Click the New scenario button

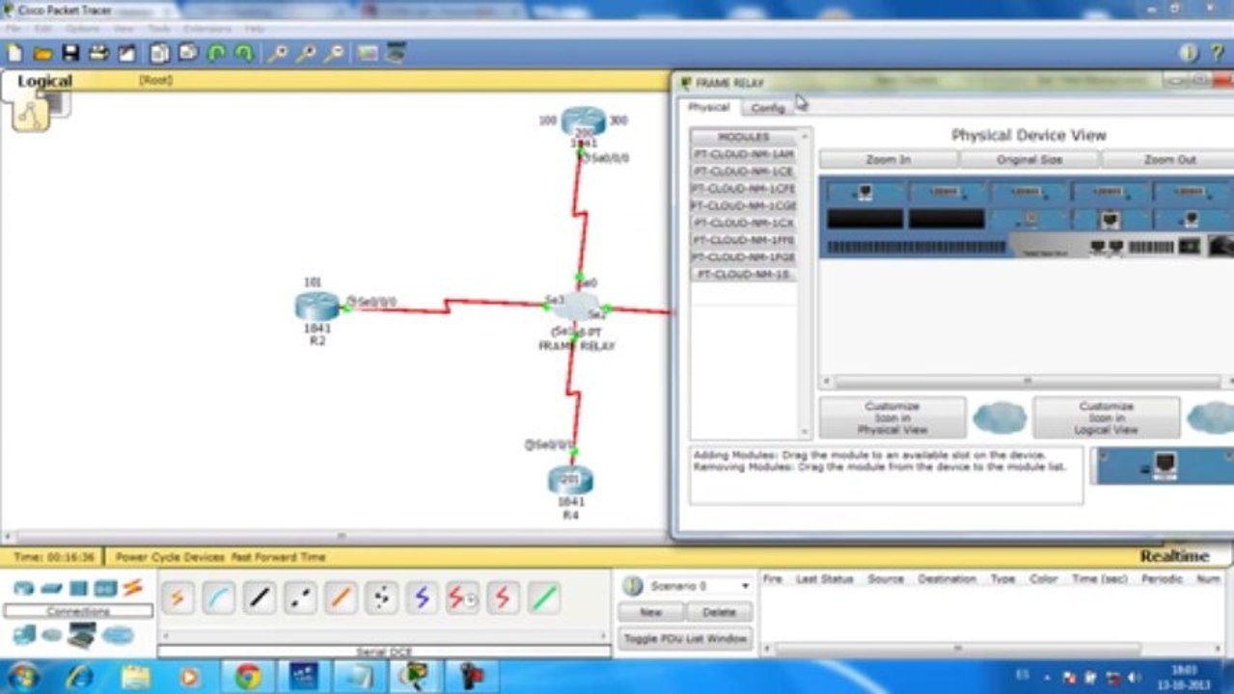point(650,612)
